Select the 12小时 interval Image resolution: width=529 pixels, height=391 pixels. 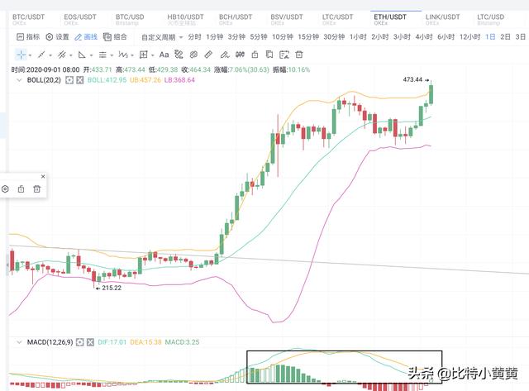(x=469, y=36)
